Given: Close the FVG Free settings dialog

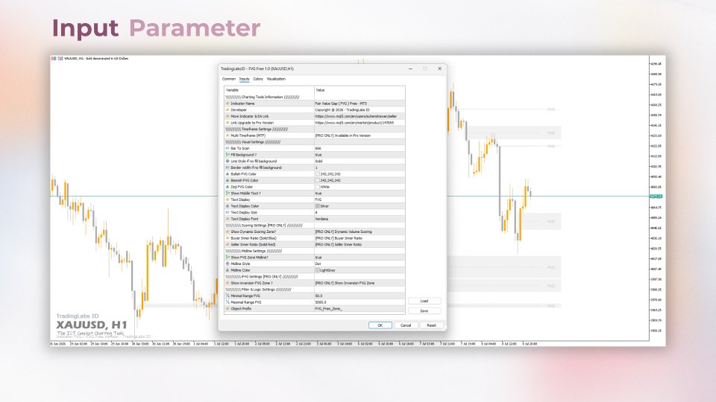Looking at the screenshot, I should tap(440, 68).
